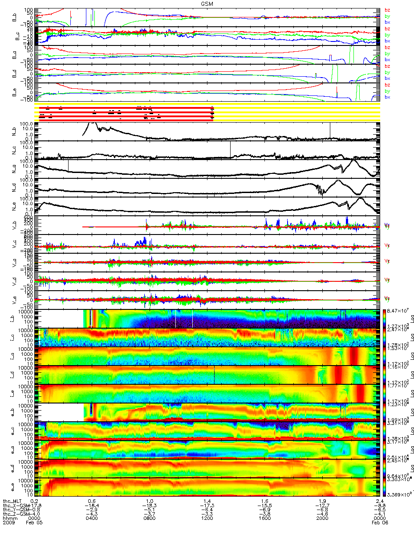Viewport: 414px width, 535px height.
Task: Click the thc_Z-GSM row label
Action: pyautogui.click(x=16, y=514)
